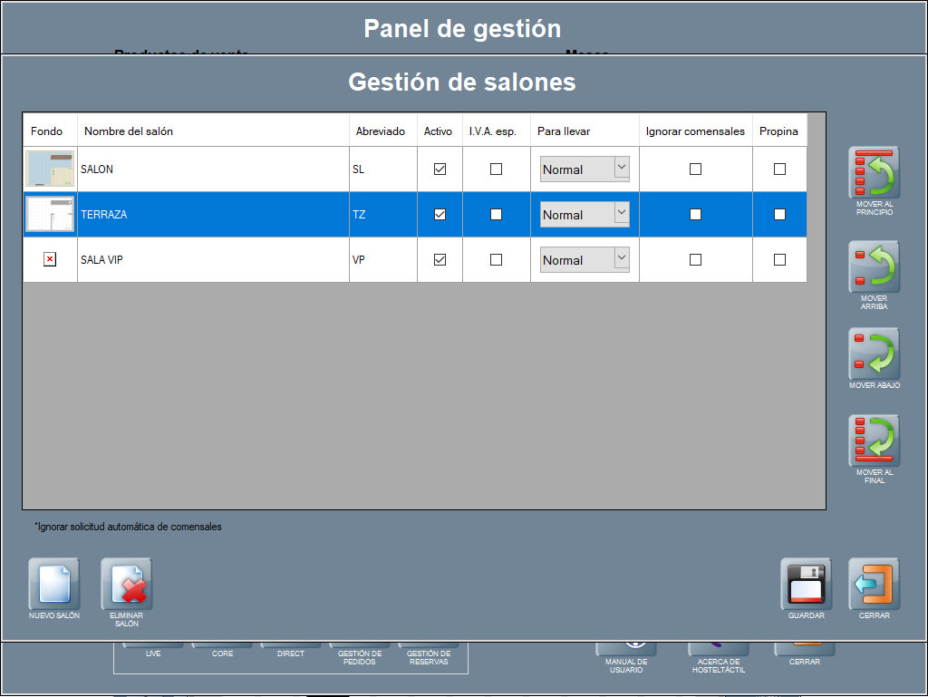The image size is (928, 697).
Task: Click the Mover Abajo arrow icon
Action: click(874, 353)
